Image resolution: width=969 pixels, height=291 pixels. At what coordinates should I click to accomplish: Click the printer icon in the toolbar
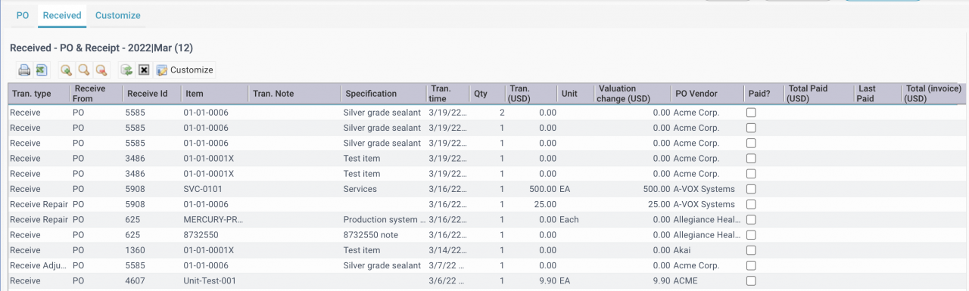pos(24,70)
